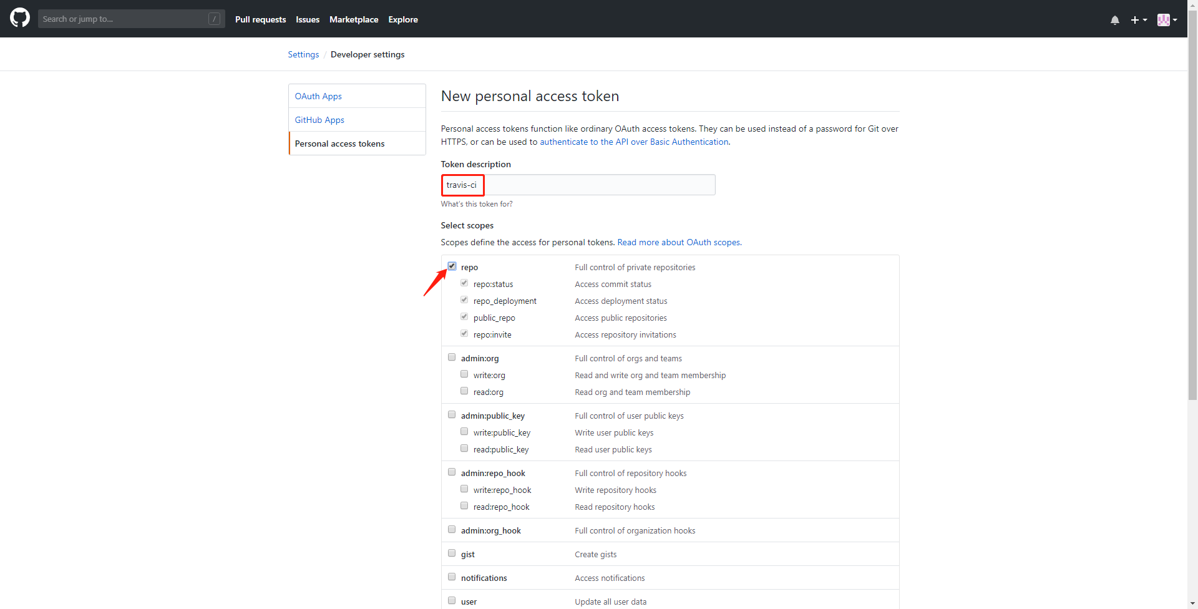Switch to the OAuth Apps sidebar item
Viewport: 1198px width, 609px height.
[x=318, y=96]
